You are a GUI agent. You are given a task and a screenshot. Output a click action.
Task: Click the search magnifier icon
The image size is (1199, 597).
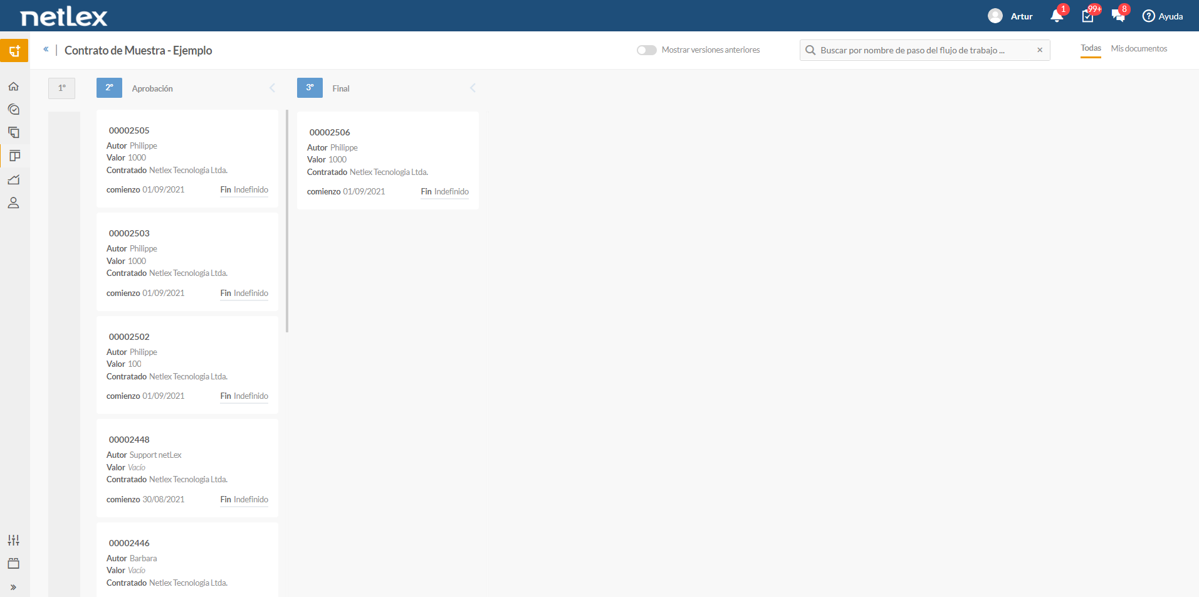(810, 50)
